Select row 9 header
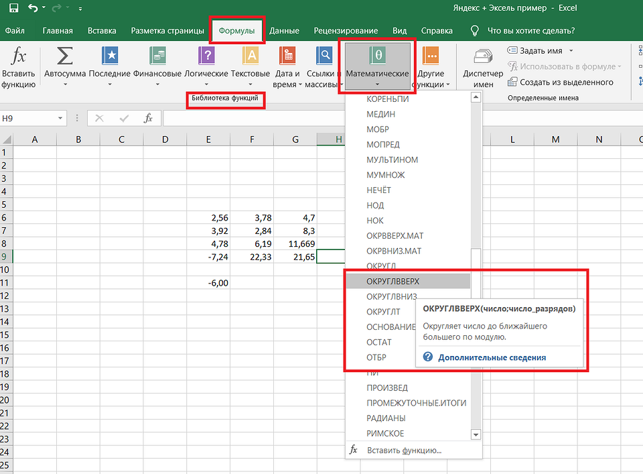643x474 pixels. tap(6, 257)
